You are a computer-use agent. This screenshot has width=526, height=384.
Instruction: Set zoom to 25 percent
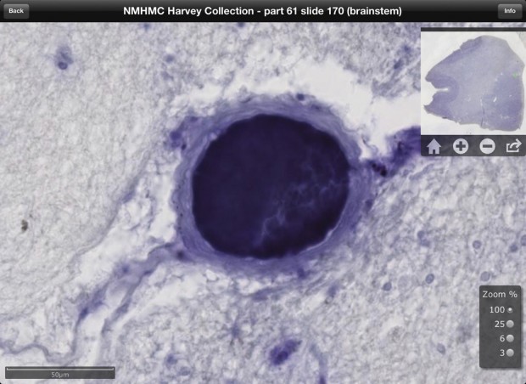pos(510,325)
